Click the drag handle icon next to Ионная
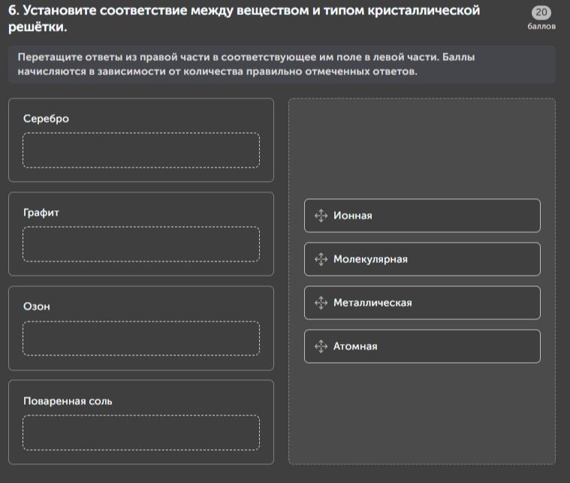Viewport: 570px width, 483px height. coord(321,216)
